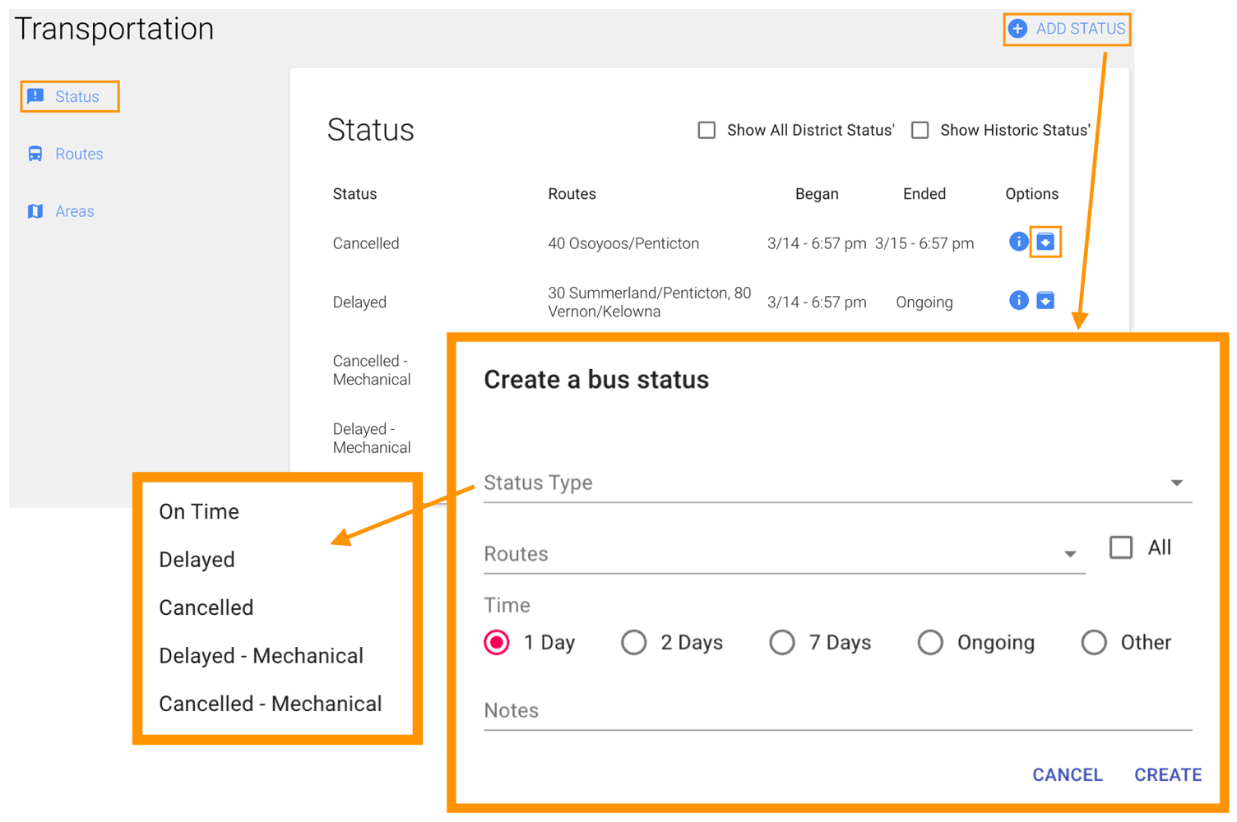
Task: Select the Ongoing time option
Action: (930, 642)
